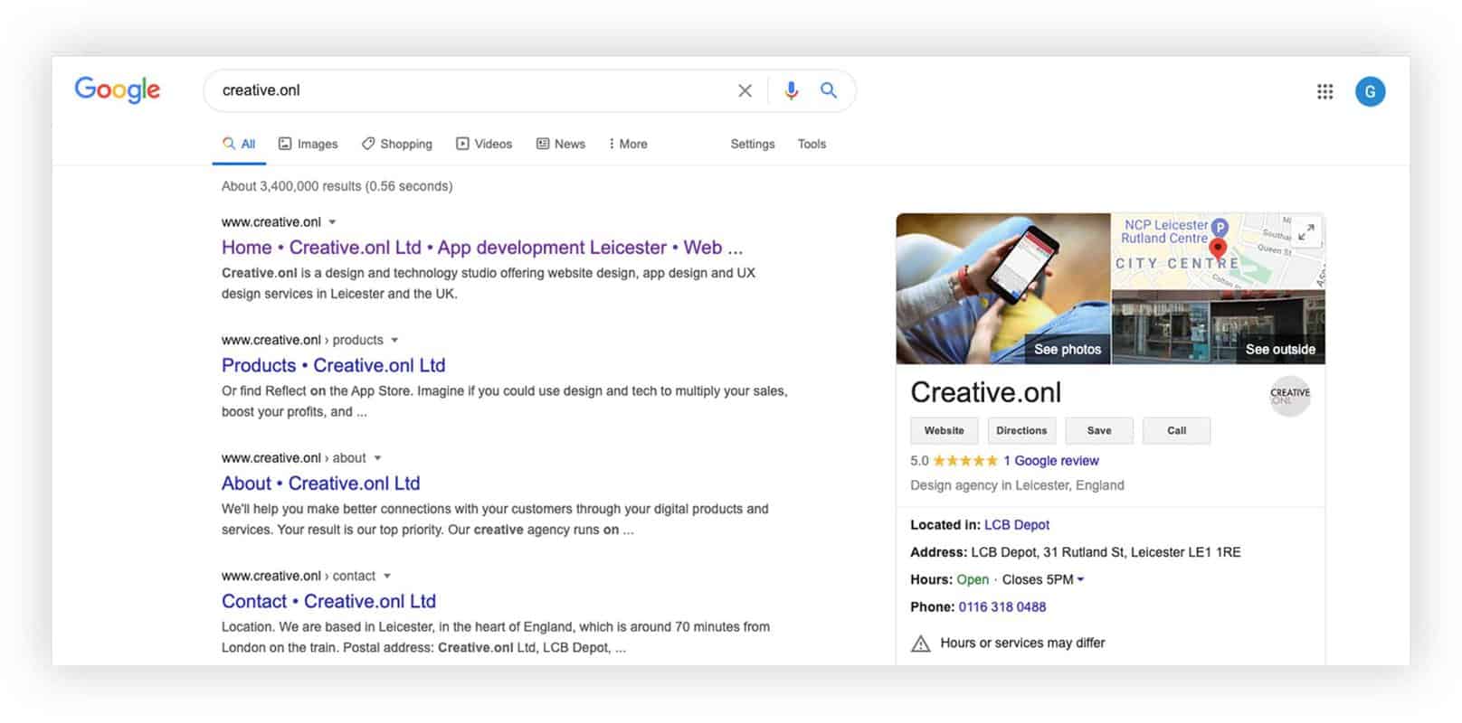1462x723 pixels.
Task: Click the Website button
Action: coord(944,431)
